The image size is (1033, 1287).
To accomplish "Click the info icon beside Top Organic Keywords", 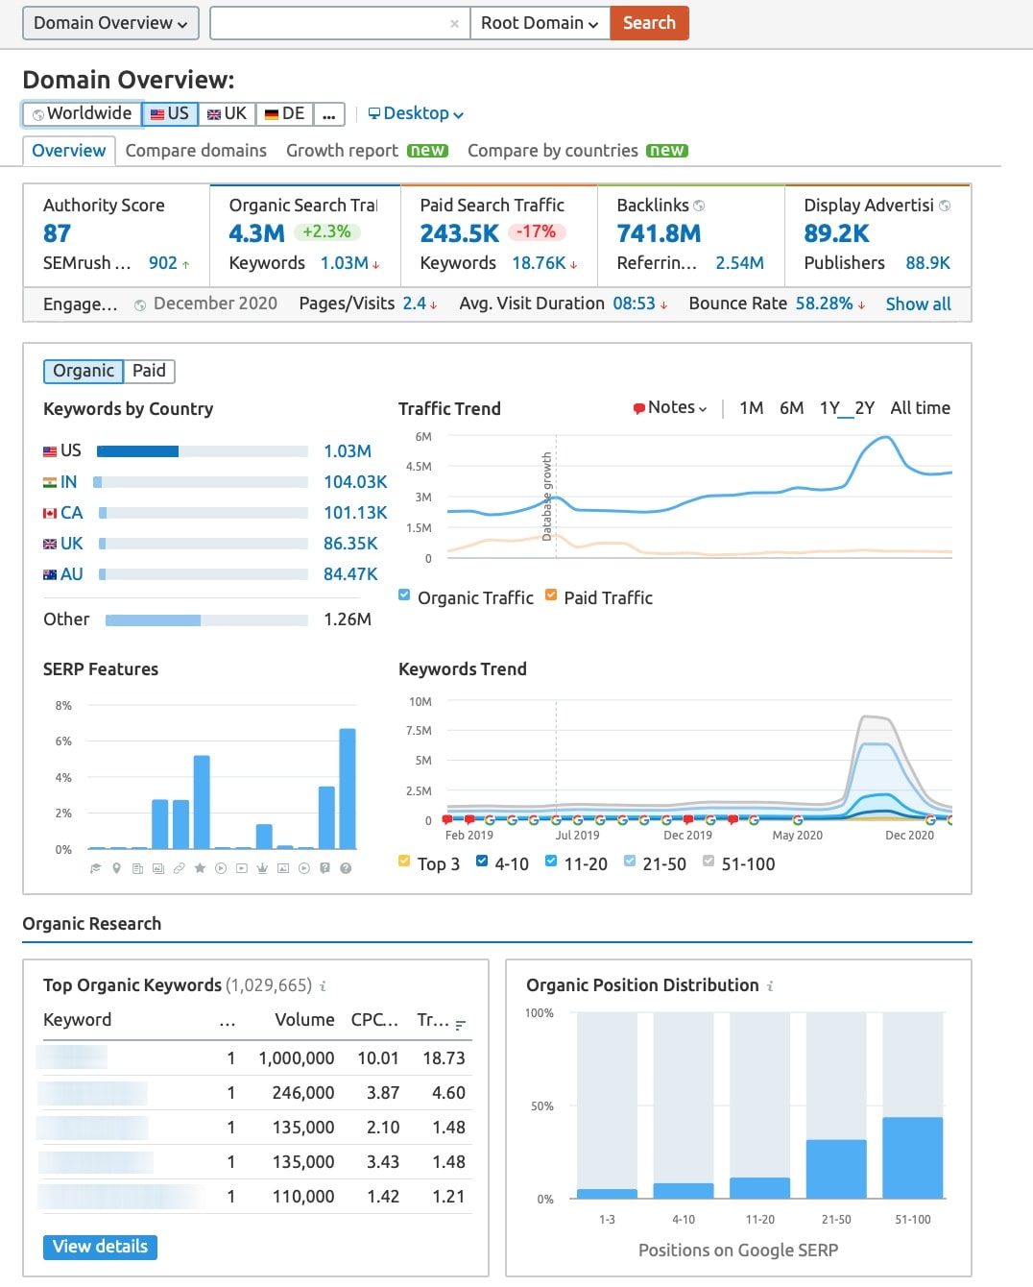I will (x=323, y=985).
